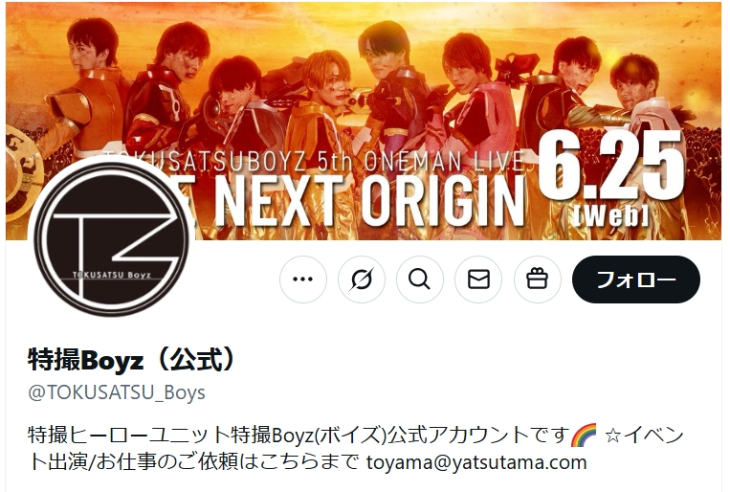This screenshot has width=730, height=492.
Task: Click the rainbow emoji in the bio
Action: (x=584, y=436)
